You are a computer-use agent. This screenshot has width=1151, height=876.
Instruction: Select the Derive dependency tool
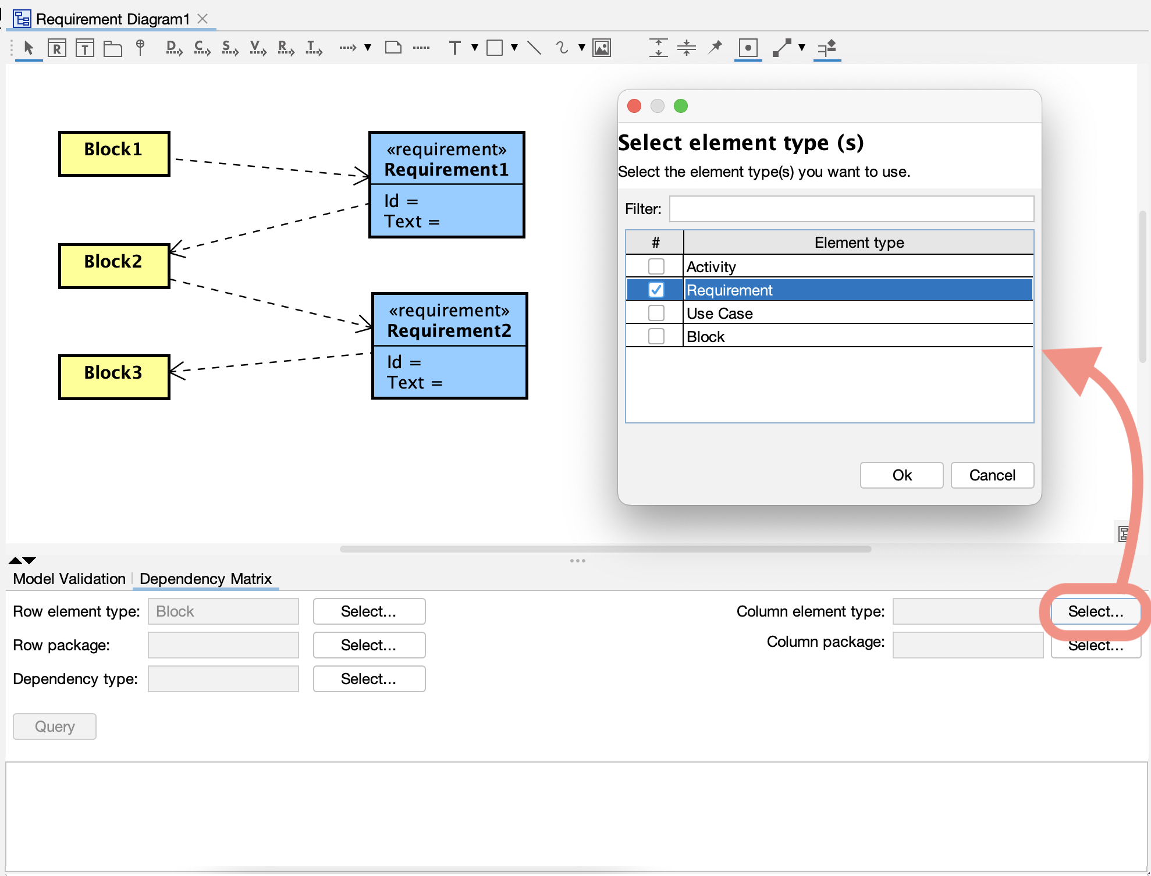tap(172, 48)
